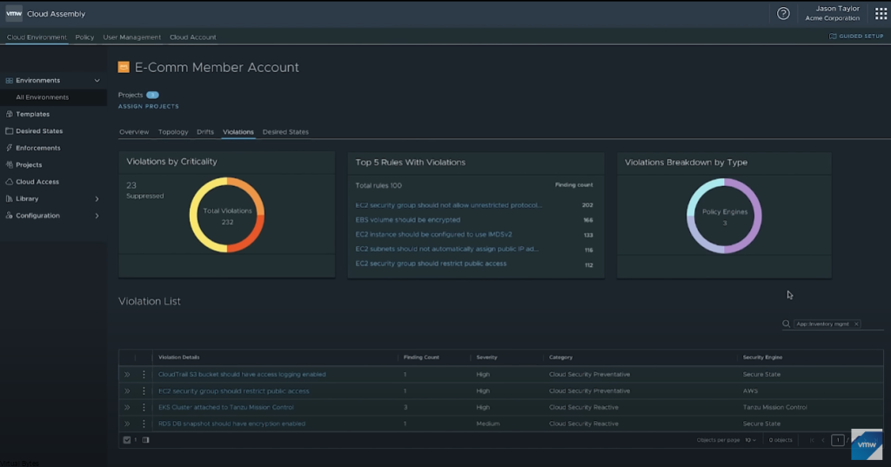Click Jason Taylor user account menu

click(x=833, y=13)
